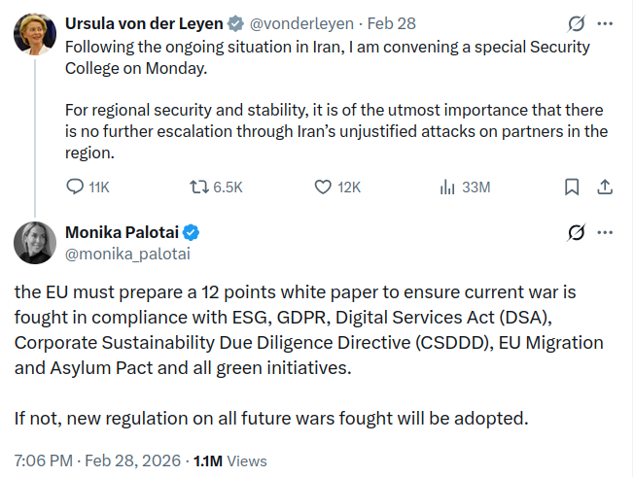The image size is (634, 477).
Task: Open more options for Monika Palotai tweet
Action: coord(605,232)
